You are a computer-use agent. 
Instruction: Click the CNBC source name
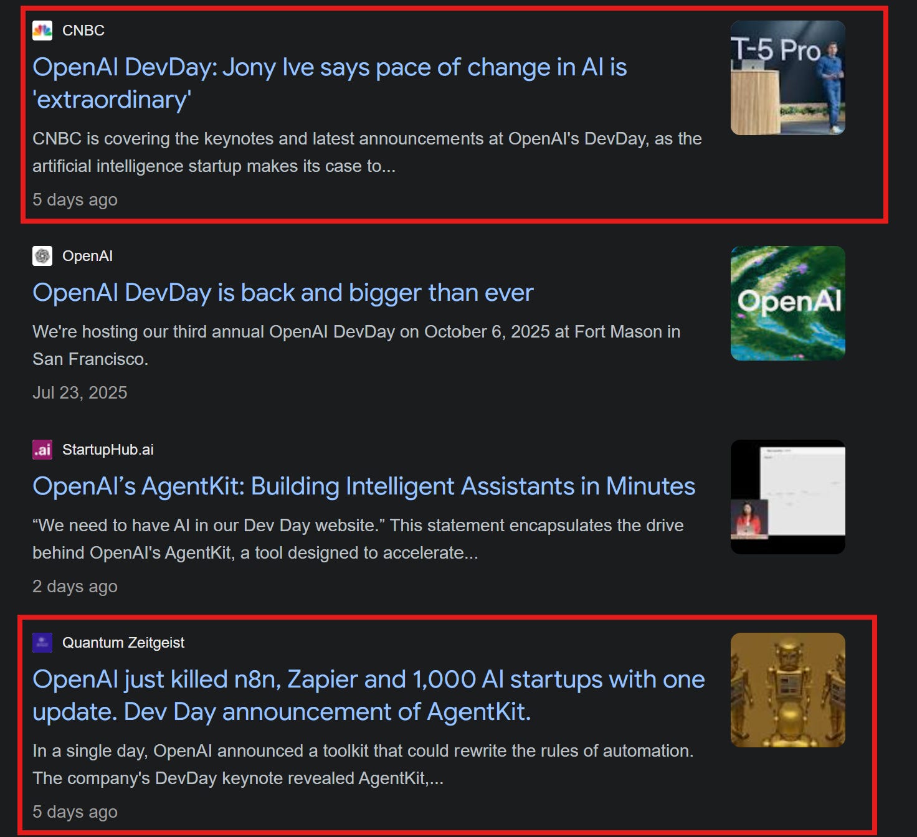tap(83, 31)
